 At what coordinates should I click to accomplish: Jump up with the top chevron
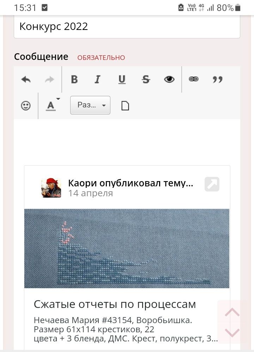232,312
